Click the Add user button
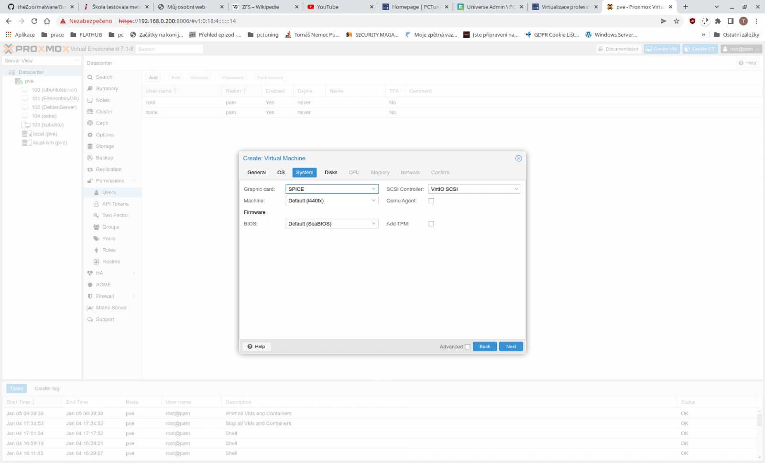This screenshot has width=765, height=463. click(x=153, y=77)
